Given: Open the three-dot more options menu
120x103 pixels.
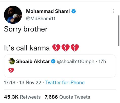Looking at the screenshot, I should point(113,11).
